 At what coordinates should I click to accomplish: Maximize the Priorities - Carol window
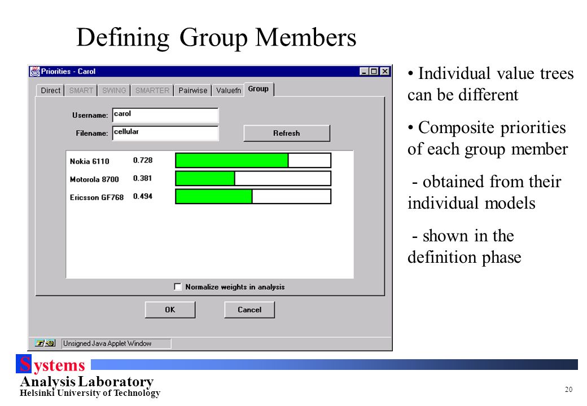pyautogui.click(x=374, y=72)
